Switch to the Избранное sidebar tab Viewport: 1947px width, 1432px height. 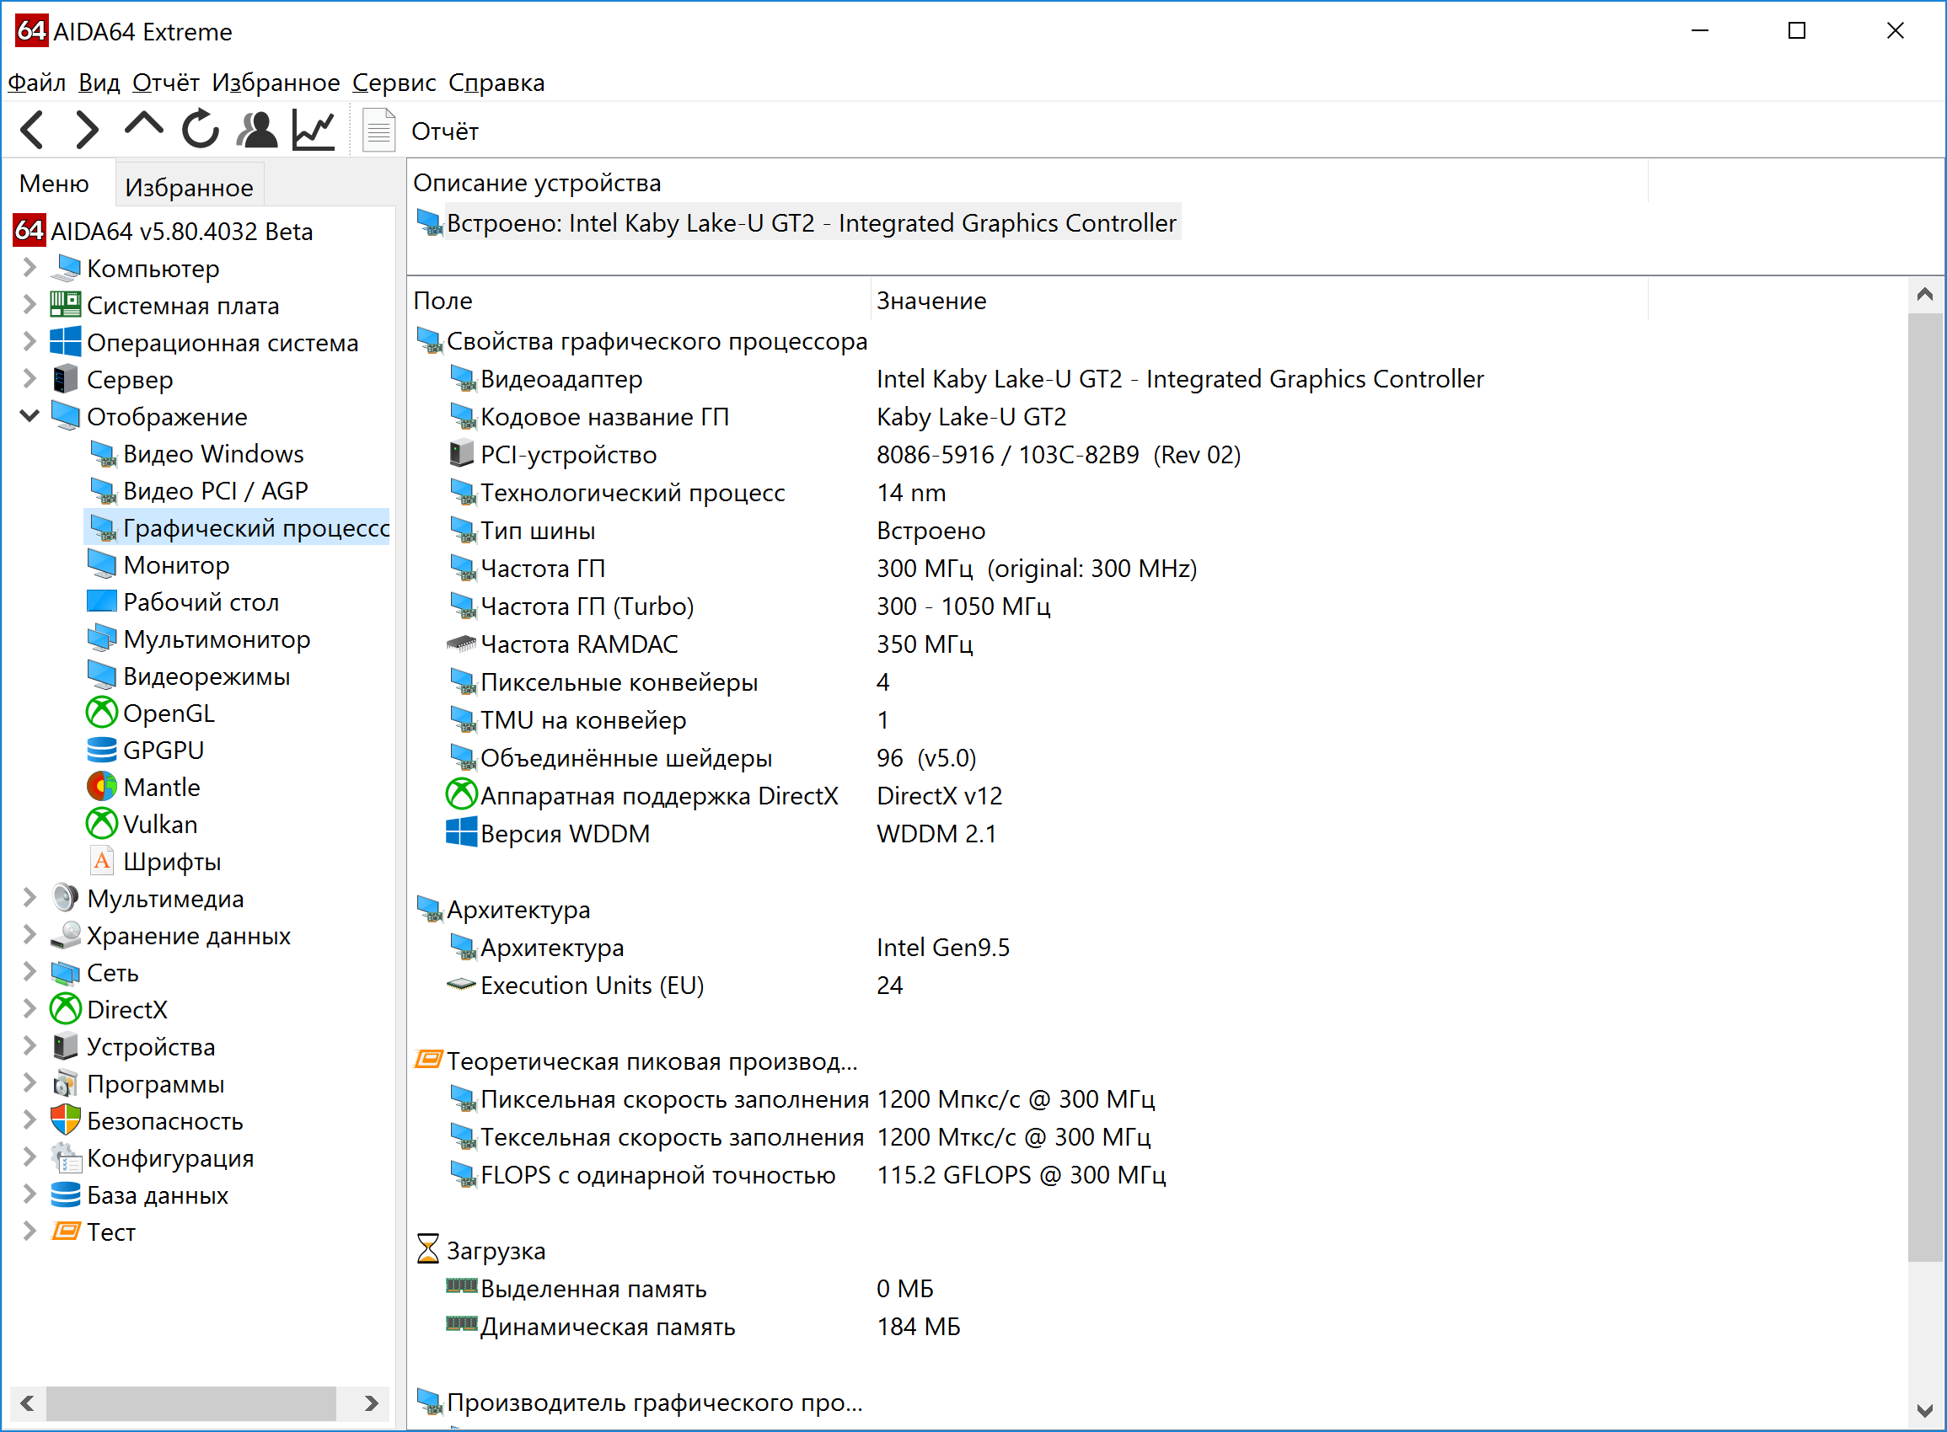[189, 187]
